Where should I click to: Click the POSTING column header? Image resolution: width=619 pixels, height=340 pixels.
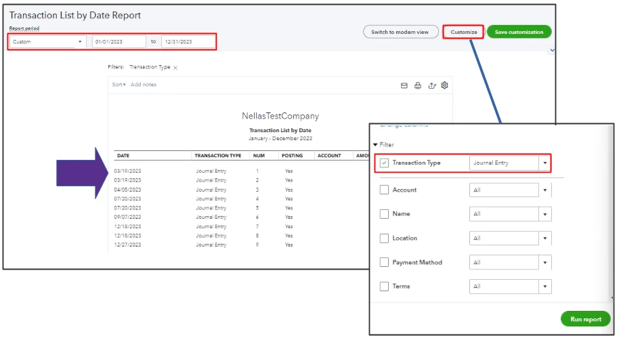(292, 156)
